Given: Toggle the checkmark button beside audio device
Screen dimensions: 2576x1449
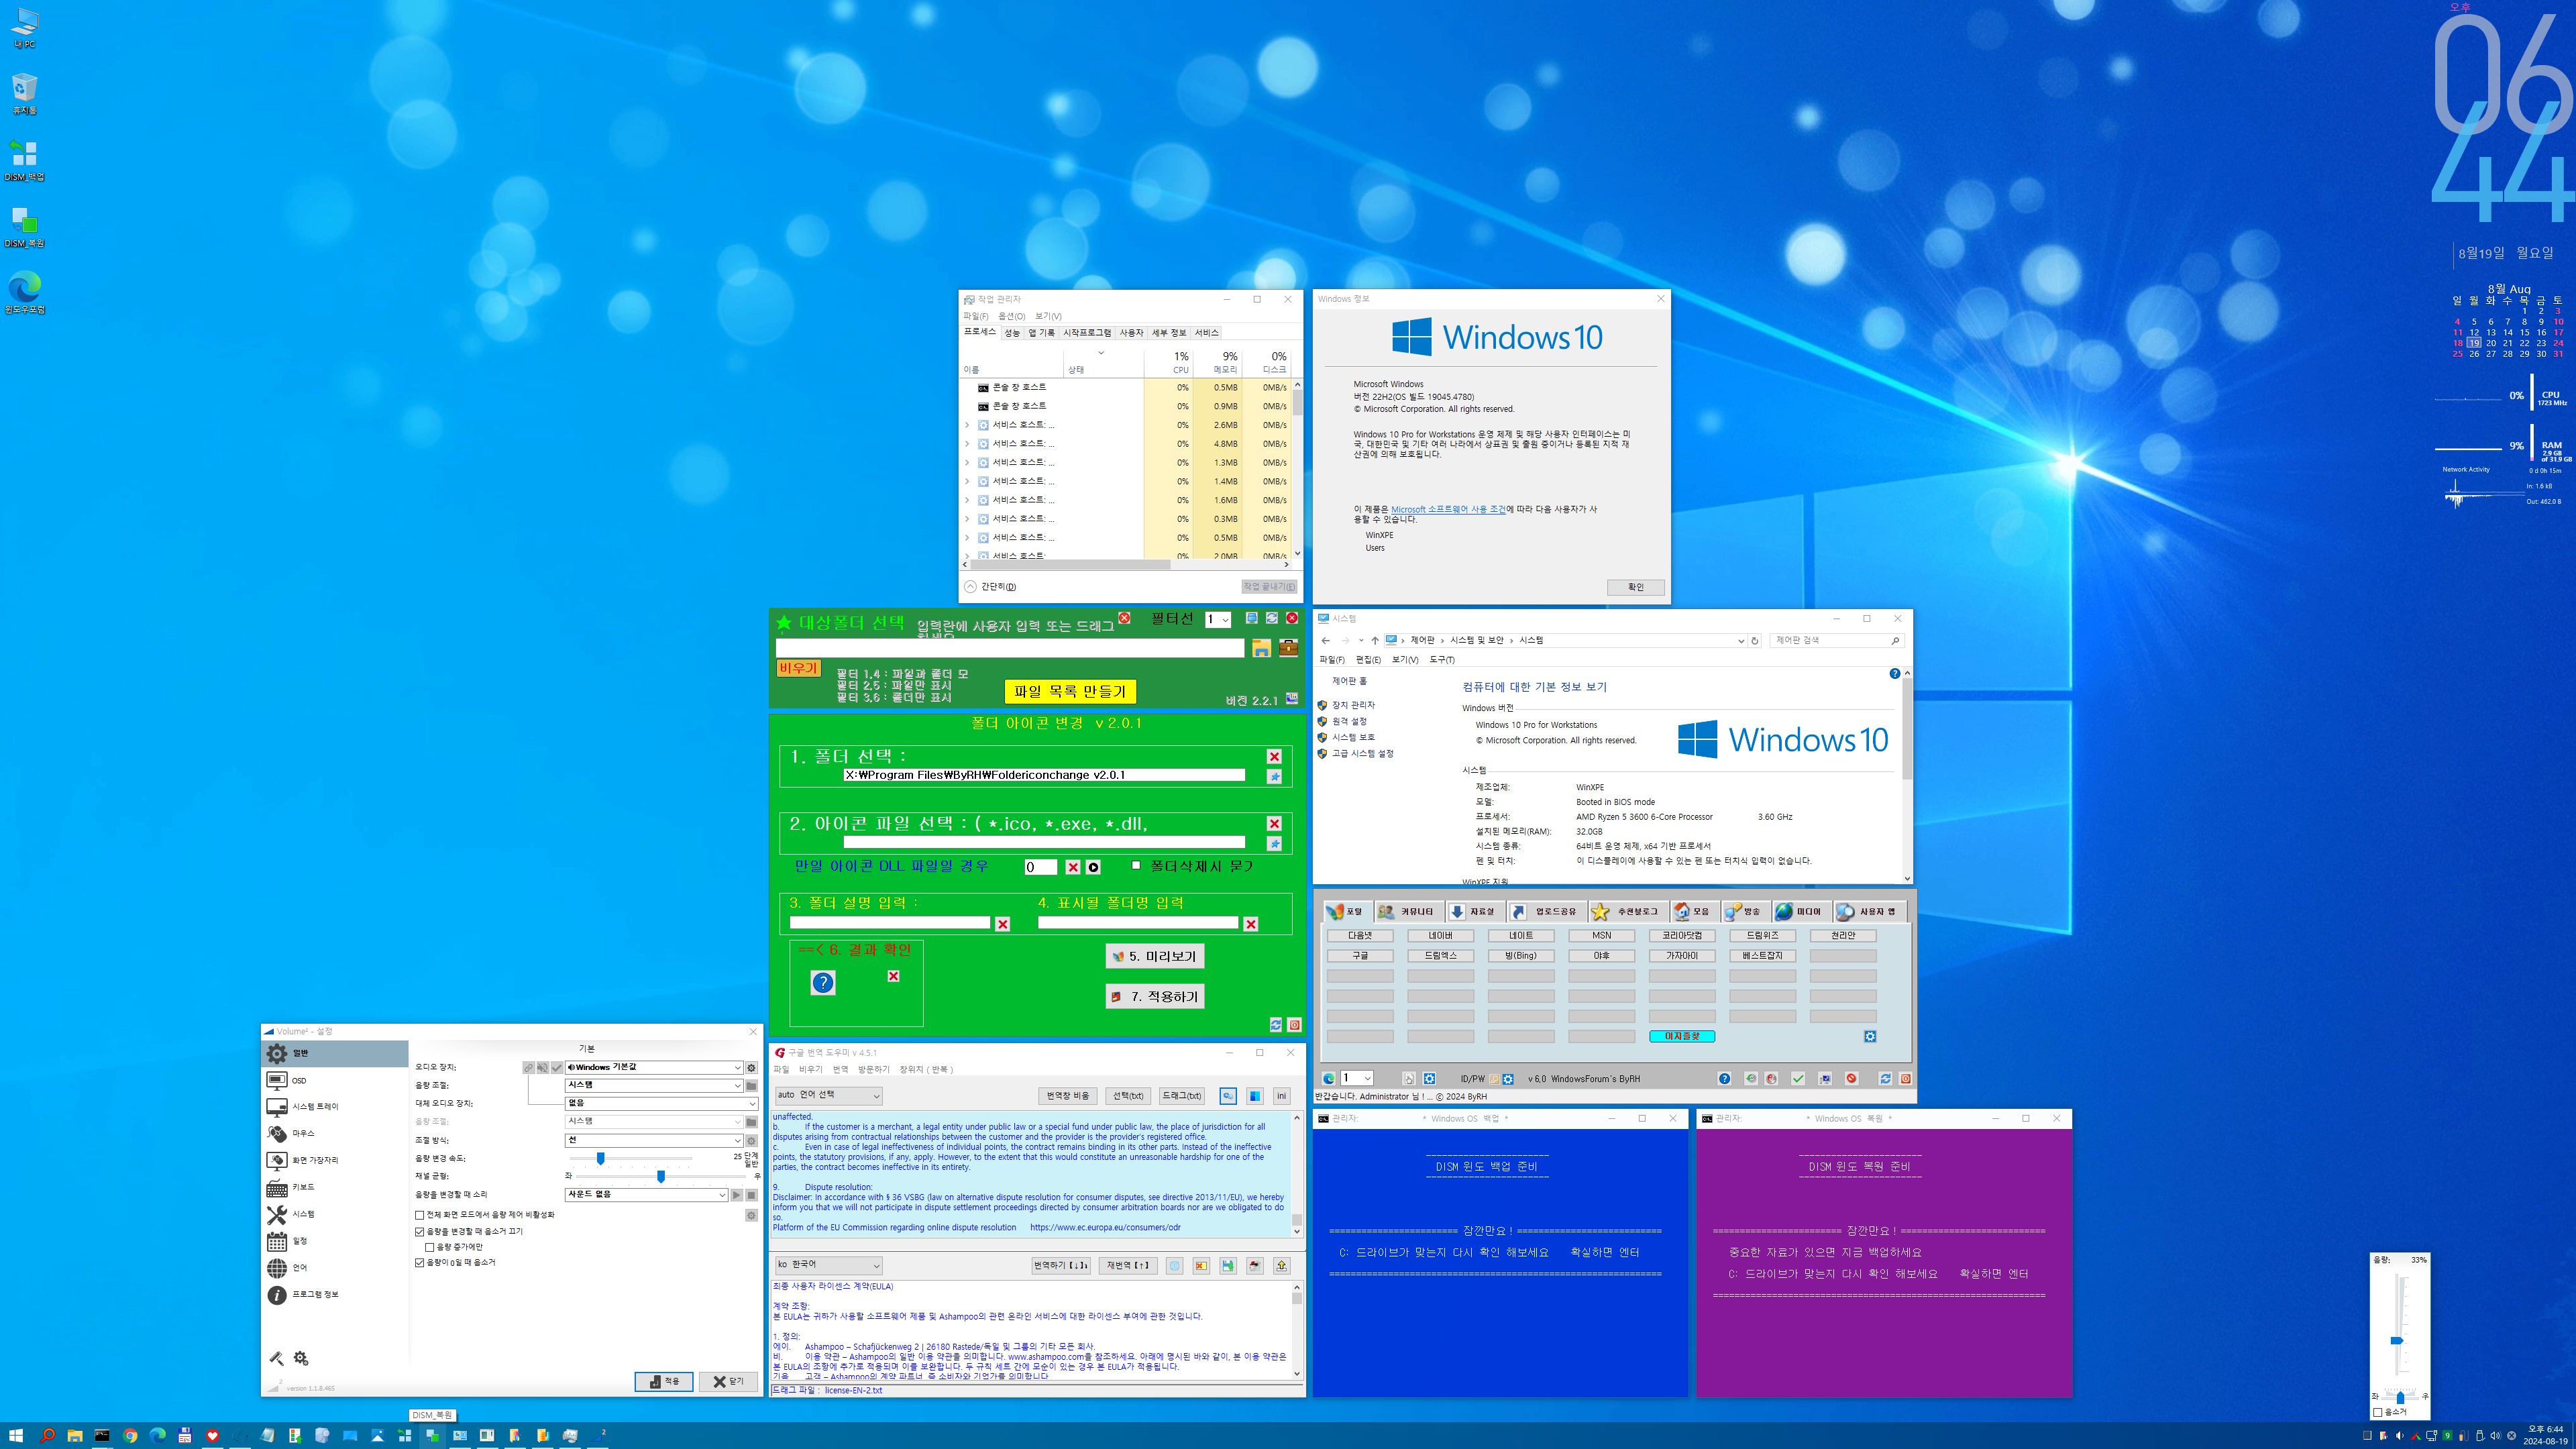Looking at the screenshot, I should click(x=556, y=1067).
